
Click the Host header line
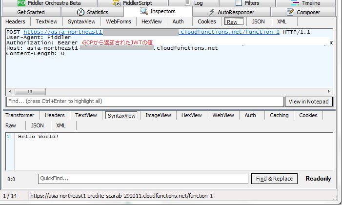click(x=112, y=48)
